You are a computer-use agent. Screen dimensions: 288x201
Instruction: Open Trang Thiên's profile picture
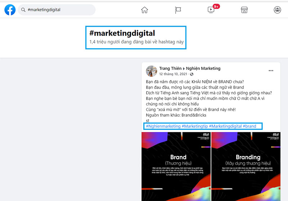[152, 71]
